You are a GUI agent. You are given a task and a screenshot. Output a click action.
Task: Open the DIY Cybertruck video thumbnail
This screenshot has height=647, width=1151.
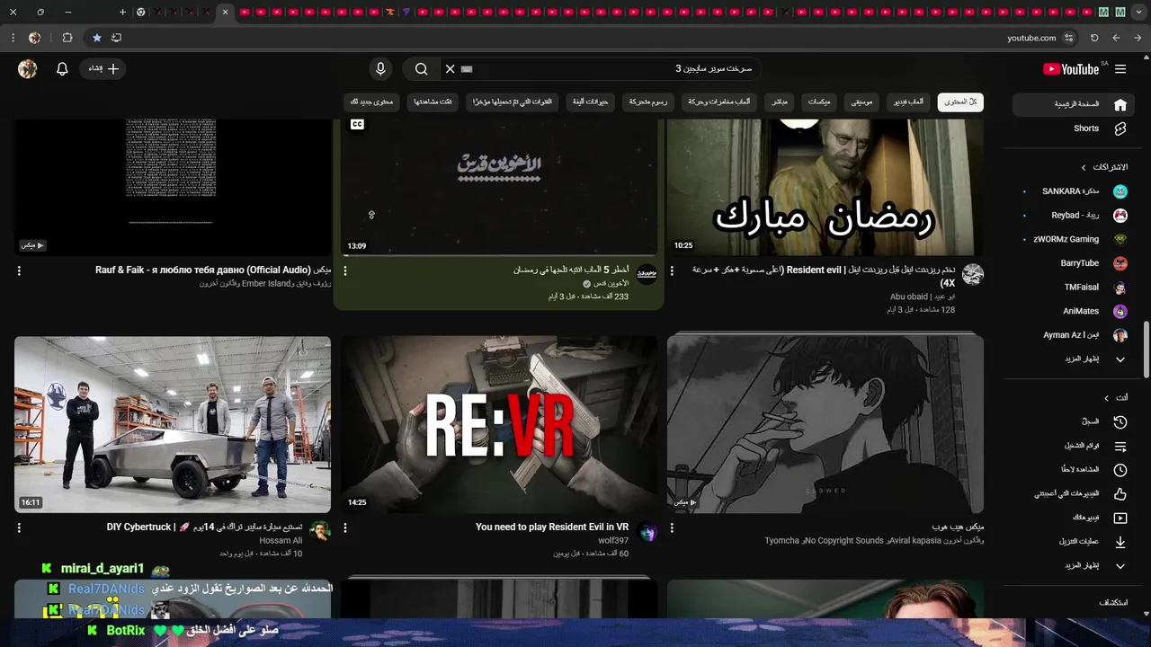173,425
